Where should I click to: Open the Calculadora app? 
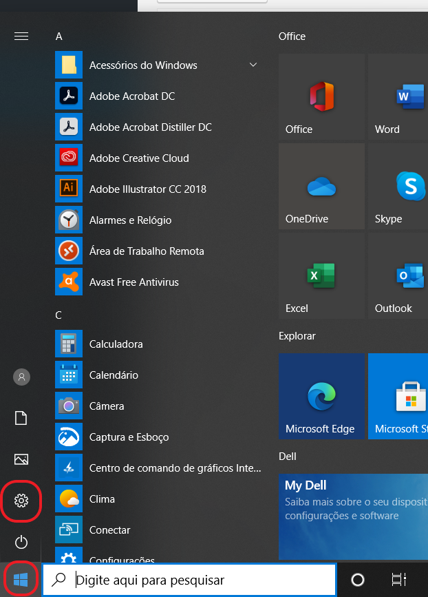coord(116,344)
